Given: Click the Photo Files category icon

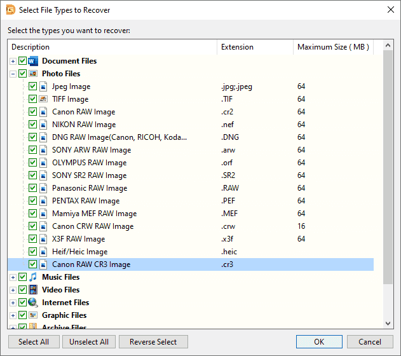Looking at the screenshot, I should 33,74.
